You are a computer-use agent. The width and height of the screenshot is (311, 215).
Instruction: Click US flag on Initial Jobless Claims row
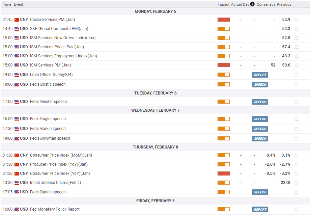(x=17, y=183)
